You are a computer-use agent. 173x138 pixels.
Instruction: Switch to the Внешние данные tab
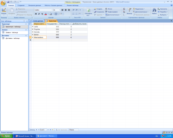click(35, 5)
